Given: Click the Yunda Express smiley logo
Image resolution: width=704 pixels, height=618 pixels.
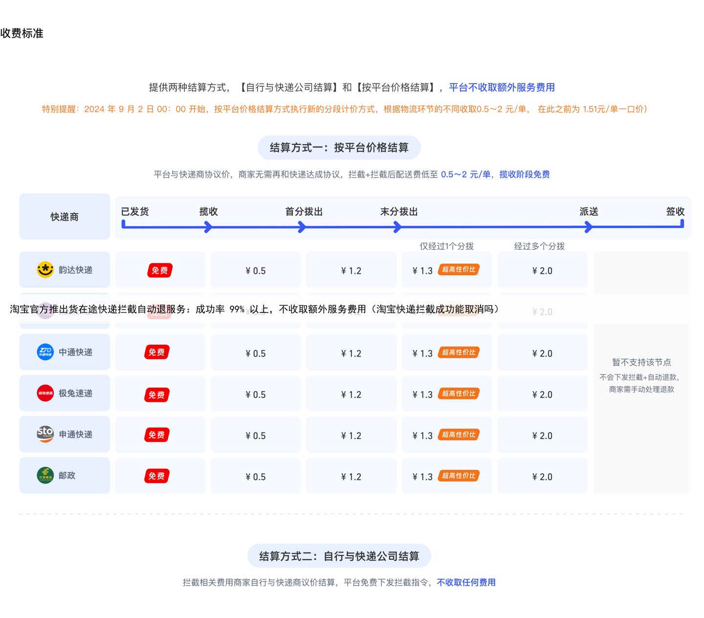Looking at the screenshot, I should pyautogui.click(x=45, y=270).
